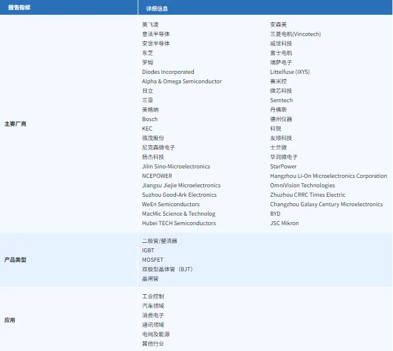Click the 消费电子 application entry

point(153,316)
